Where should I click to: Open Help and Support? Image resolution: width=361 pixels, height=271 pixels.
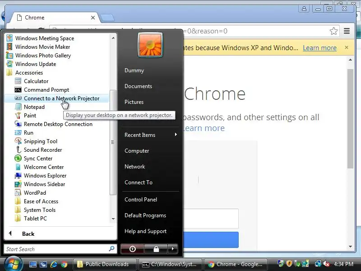145,231
